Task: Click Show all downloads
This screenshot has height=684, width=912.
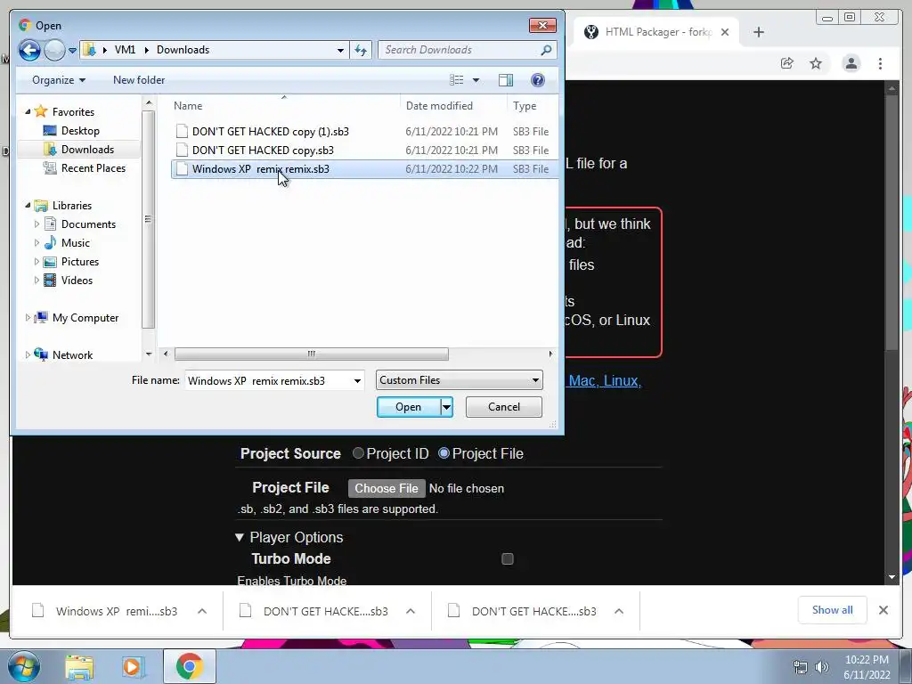Action: [x=833, y=610]
